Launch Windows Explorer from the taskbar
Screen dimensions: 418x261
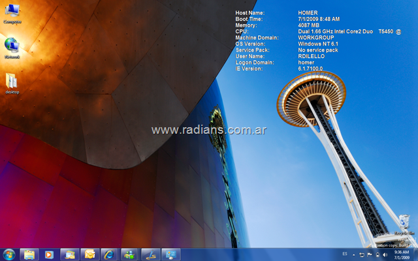tap(29, 254)
